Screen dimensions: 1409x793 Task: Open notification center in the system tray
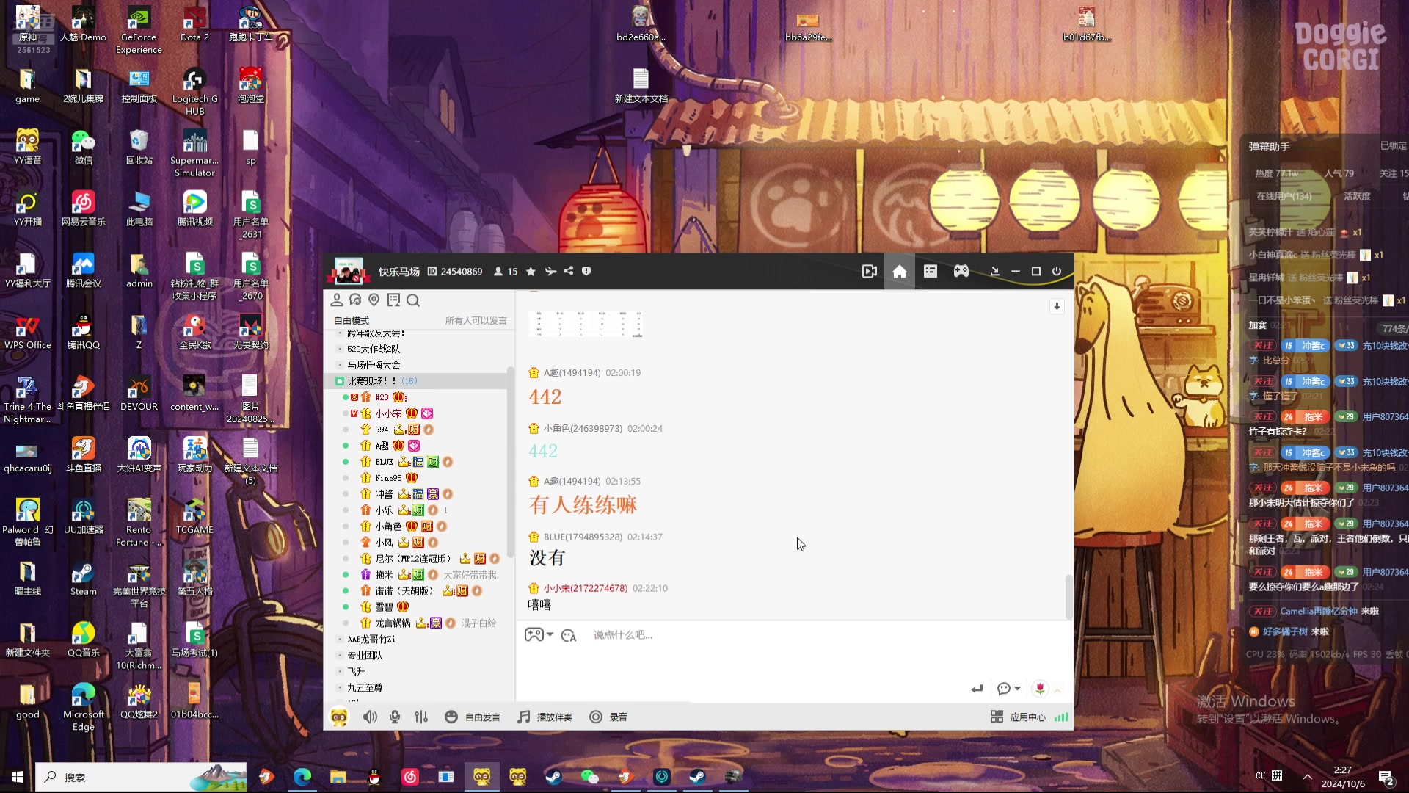(x=1386, y=778)
